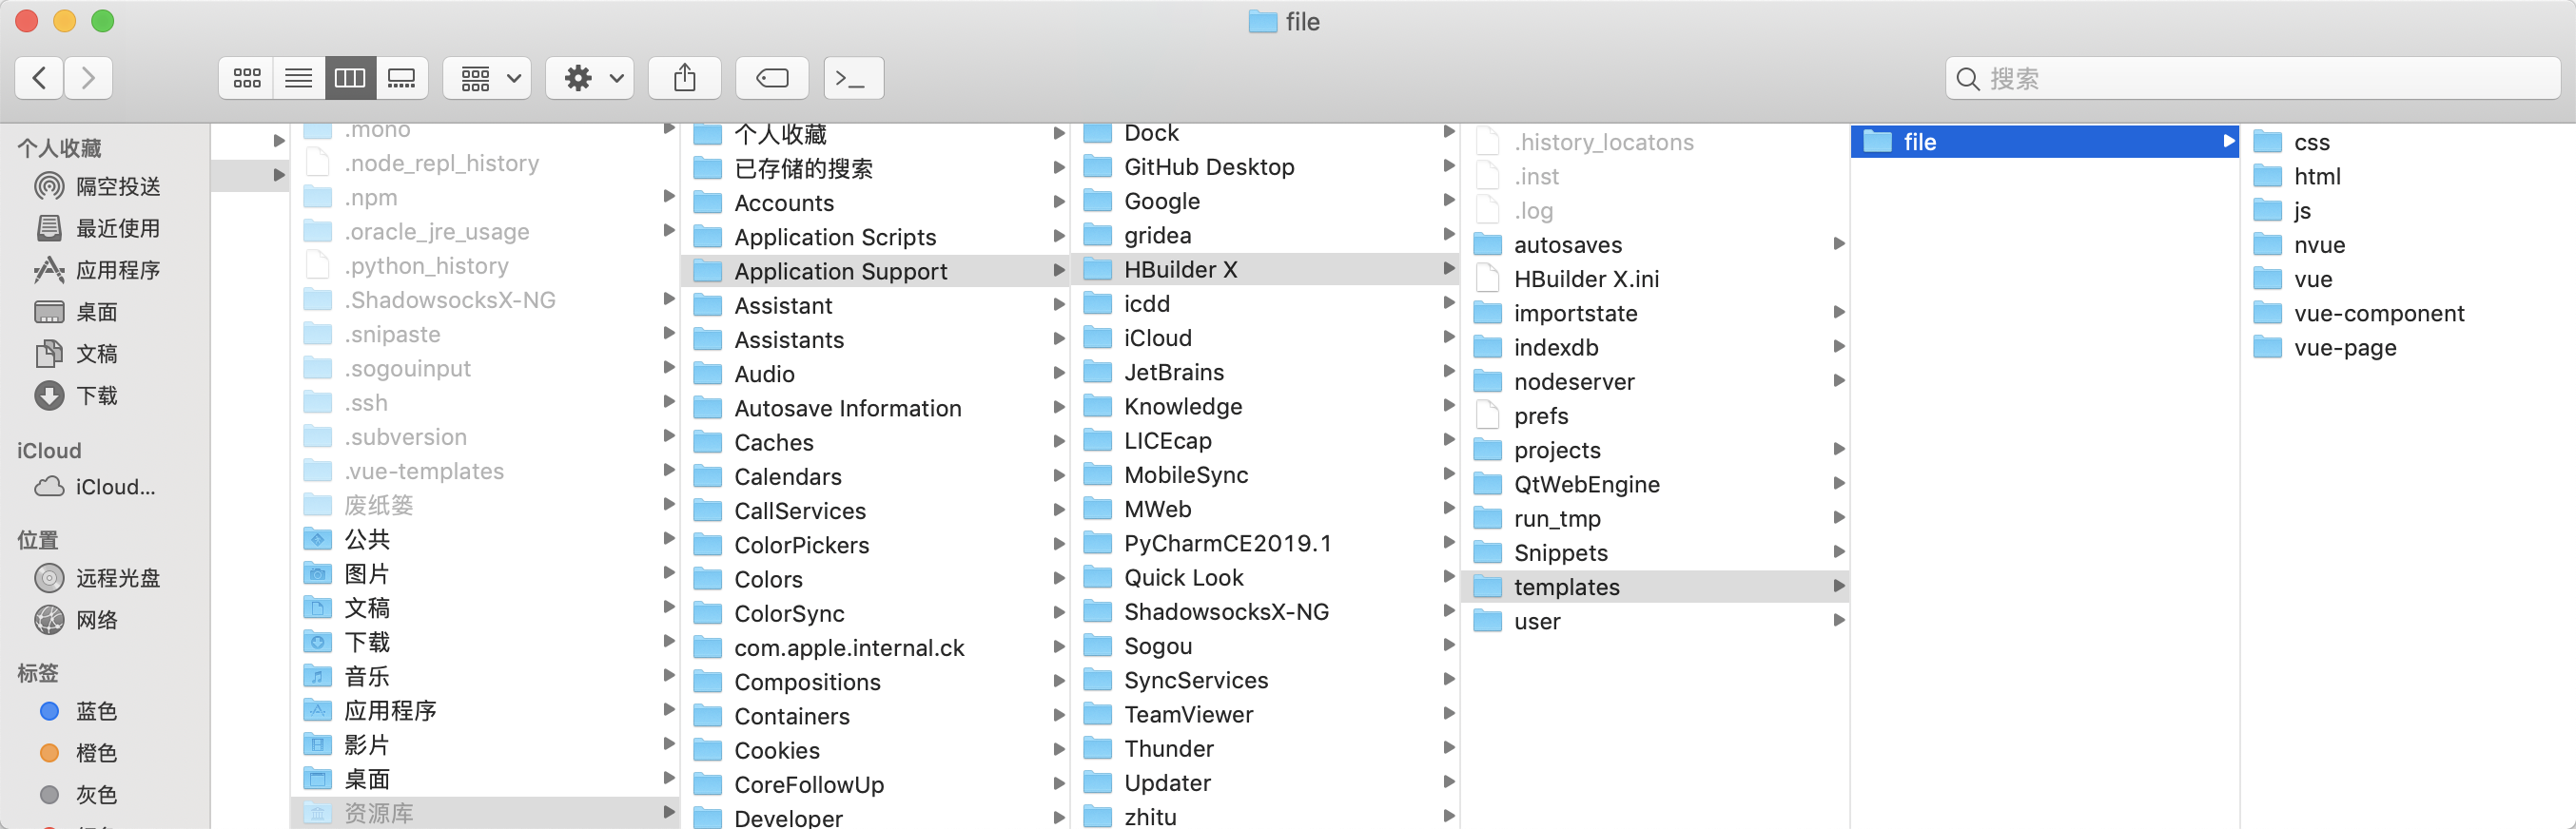Open the group-by arrangement dropdown
Image resolution: width=2576 pixels, height=829 pixels.
point(490,78)
